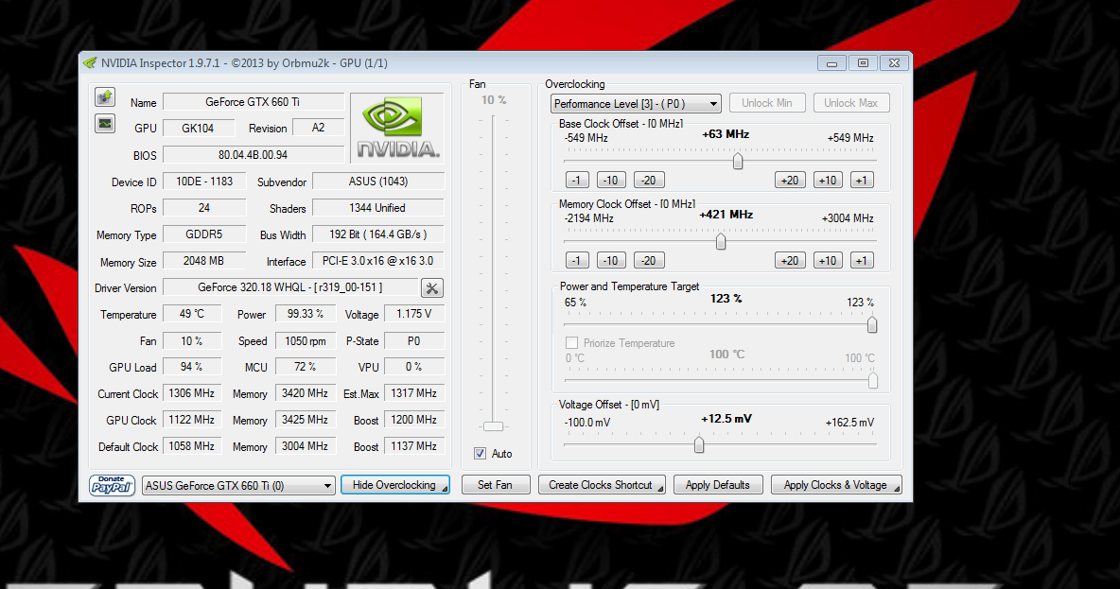This screenshot has height=589, width=1120.
Task: Open driver profile settings wrench icon
Action: (432, 288)
